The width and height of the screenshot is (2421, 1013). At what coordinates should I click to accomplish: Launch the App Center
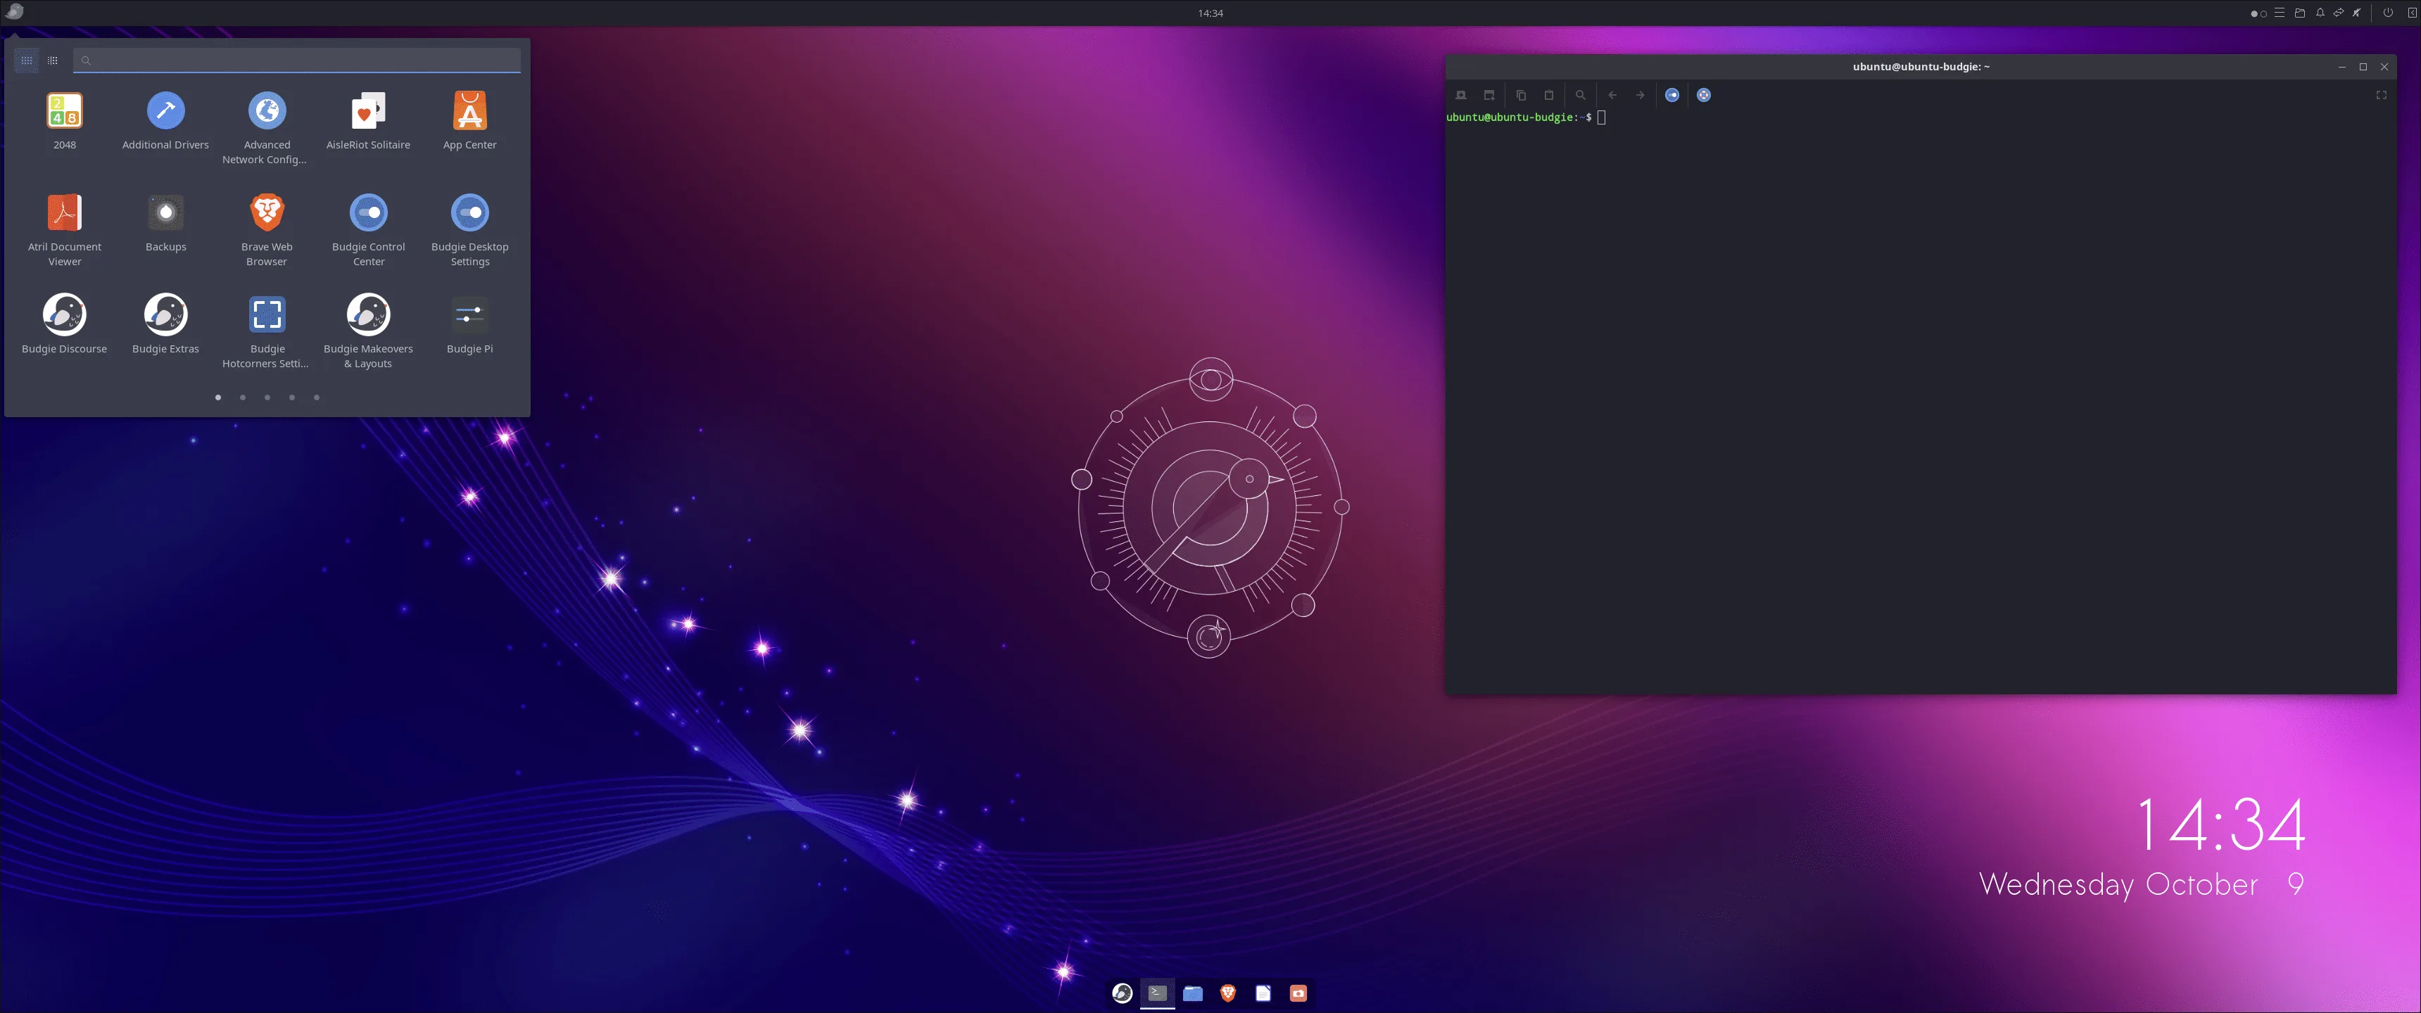pos(469,110)
